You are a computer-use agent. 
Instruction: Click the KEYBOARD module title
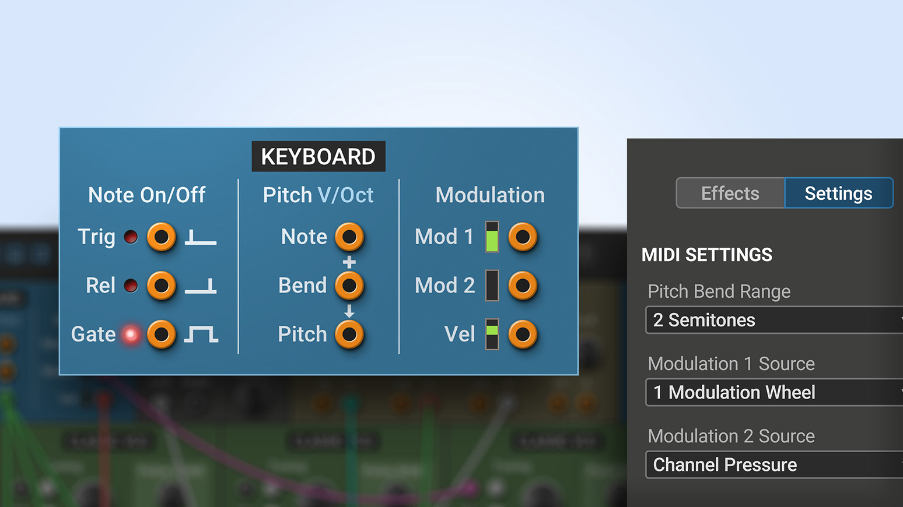click(318, 156)
